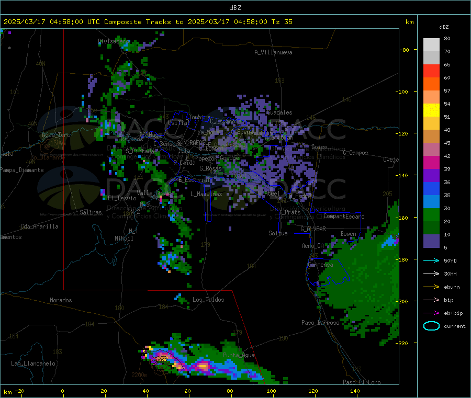
Task: Click the light gray 70-80 dBZ swatch
Action: click(431, 45)
